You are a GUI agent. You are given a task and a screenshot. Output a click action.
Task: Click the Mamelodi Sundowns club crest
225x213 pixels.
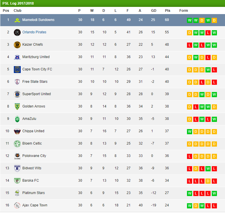point(17,20)
